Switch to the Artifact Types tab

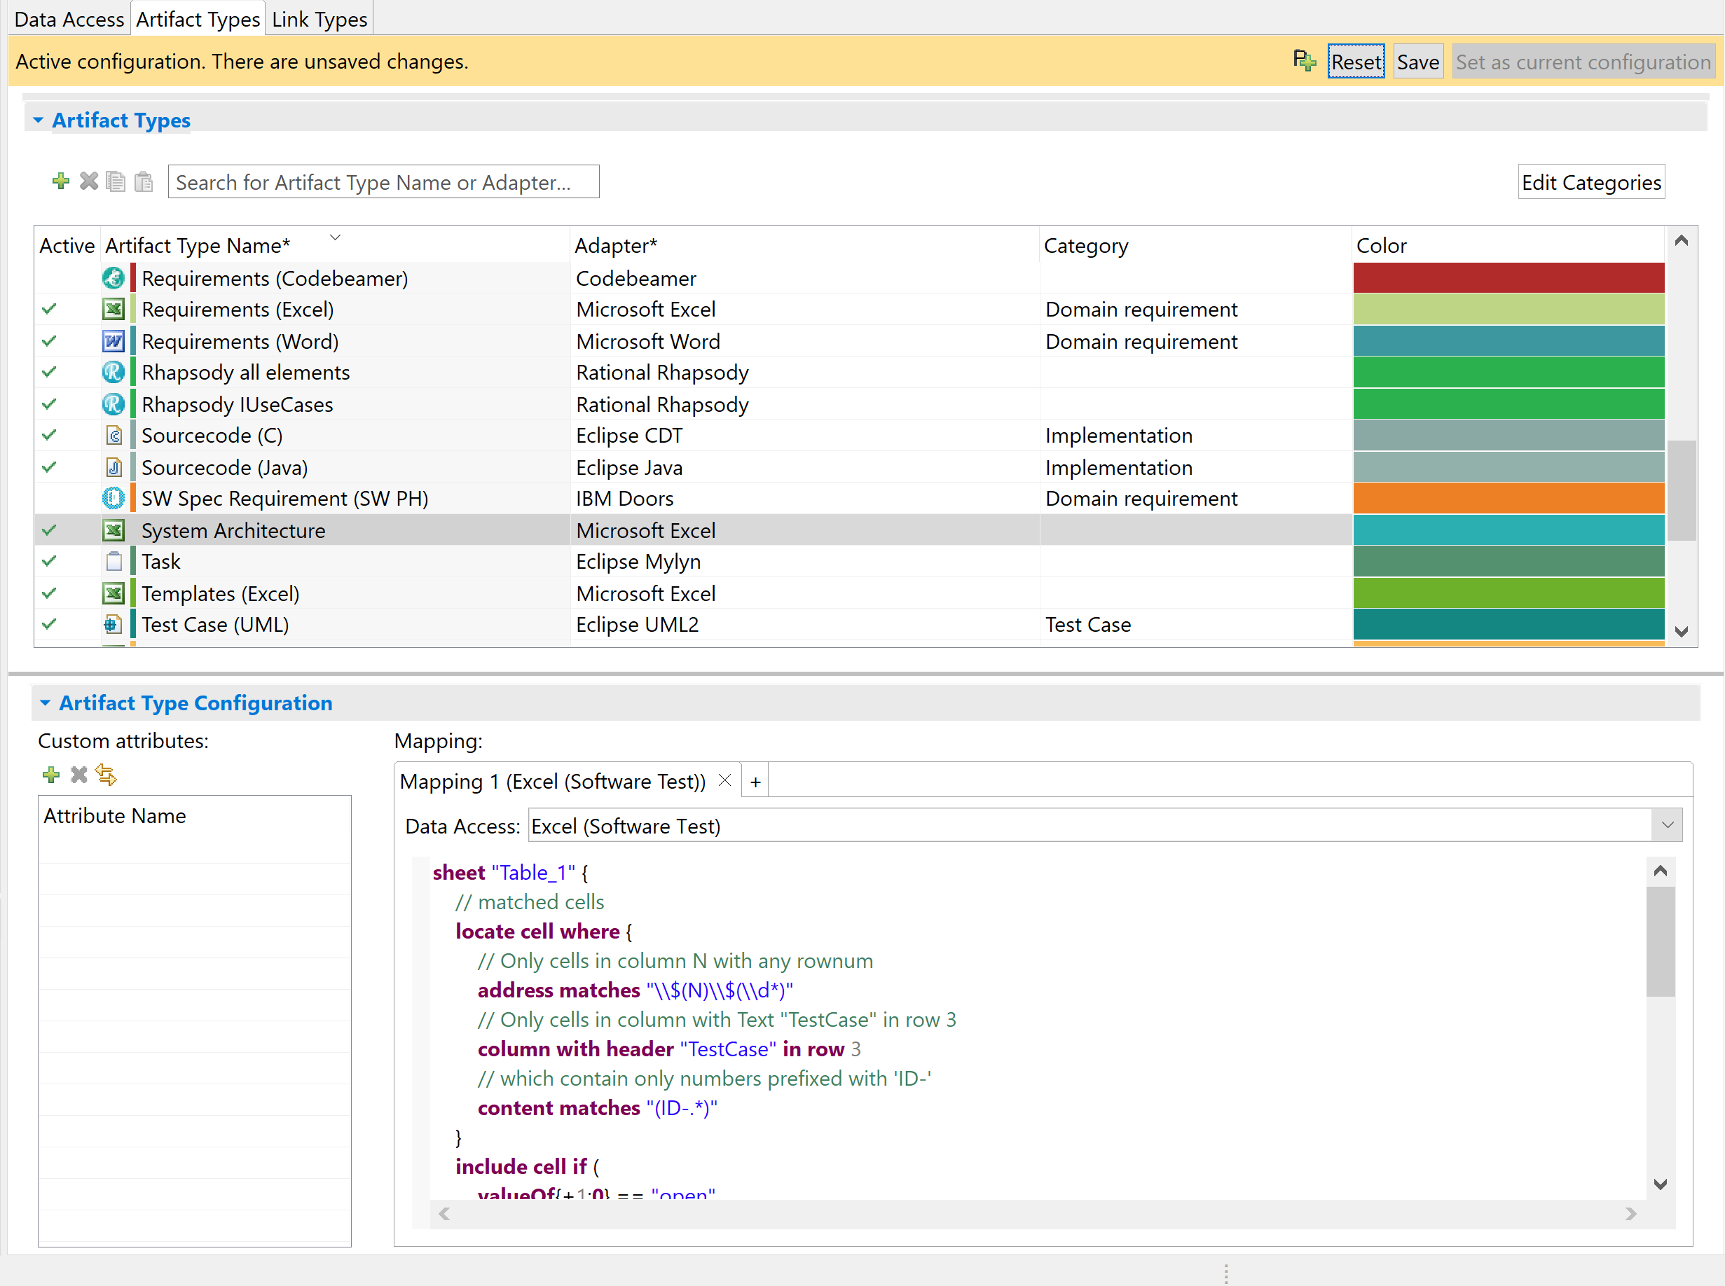click(198, 19)
